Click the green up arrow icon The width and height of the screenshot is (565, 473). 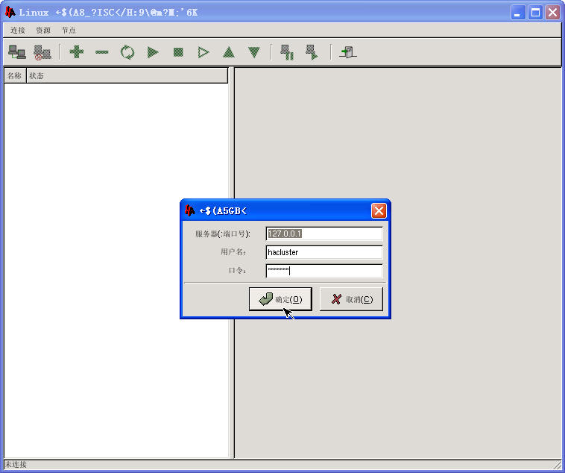click(229, 52)
